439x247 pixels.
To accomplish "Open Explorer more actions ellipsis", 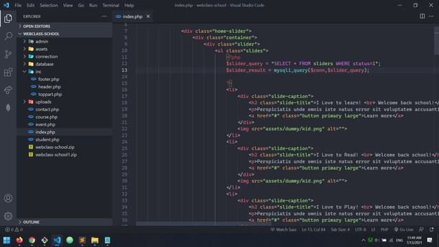I will pos(104,16).
